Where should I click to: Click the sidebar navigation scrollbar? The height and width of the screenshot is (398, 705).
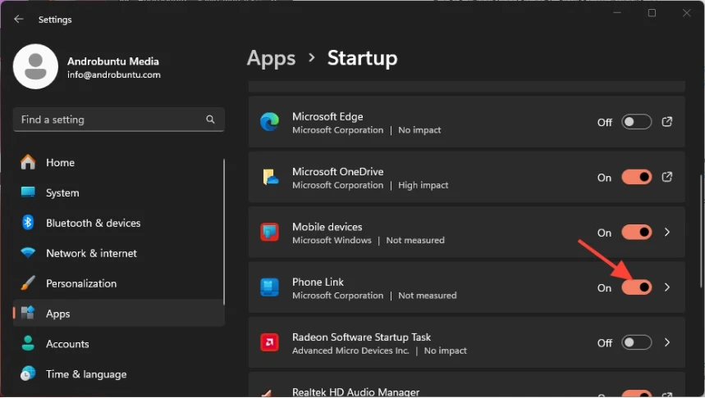224,233
